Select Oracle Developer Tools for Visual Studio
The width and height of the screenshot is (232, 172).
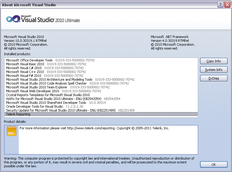(101, 106)
